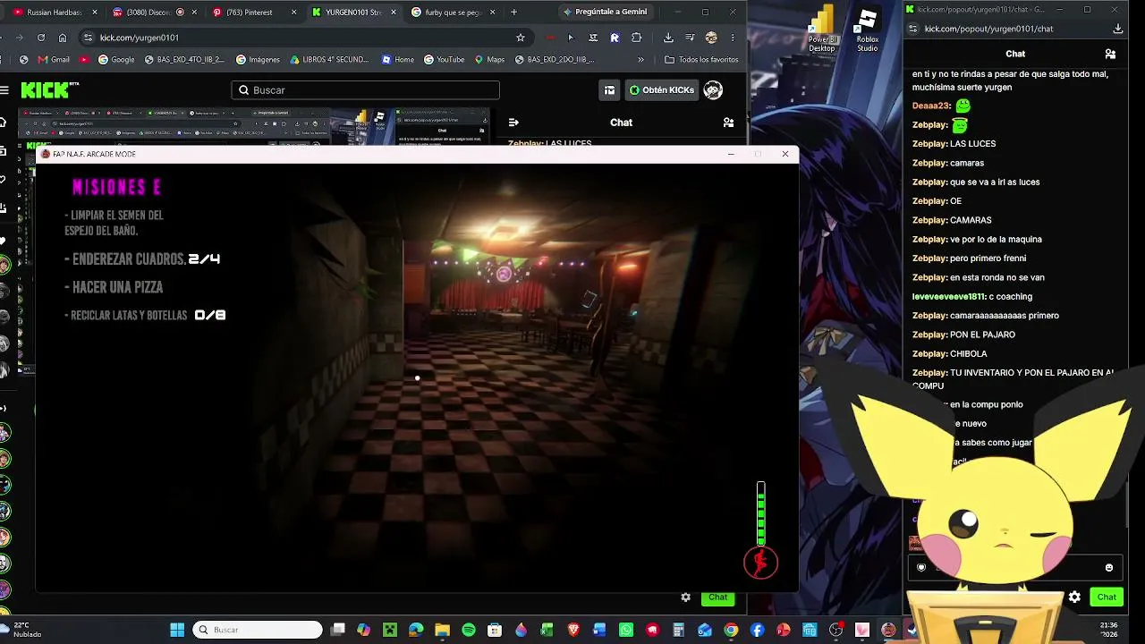
Task: Click the green Chat button under the stream
Action: (x=717, y=597)
